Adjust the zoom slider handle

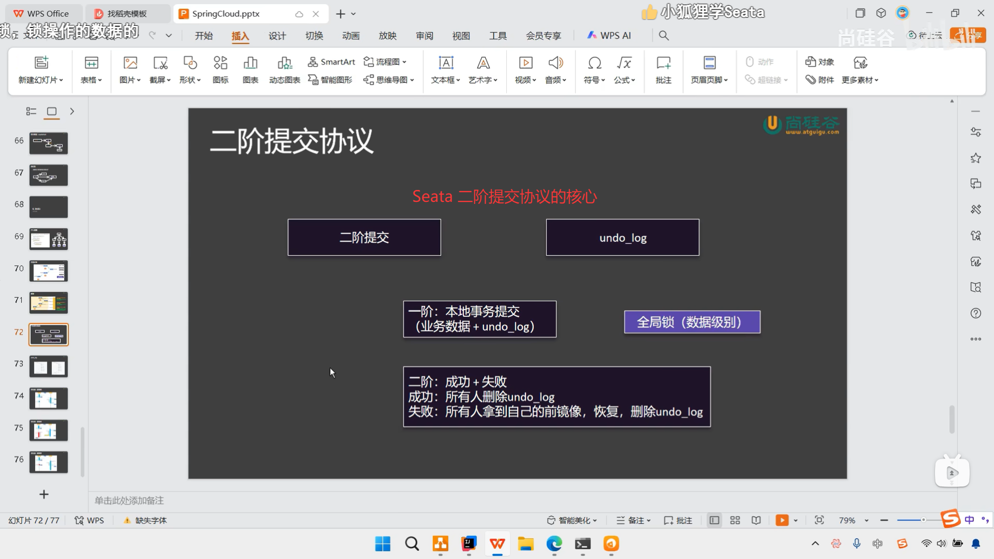pos(923,520)
